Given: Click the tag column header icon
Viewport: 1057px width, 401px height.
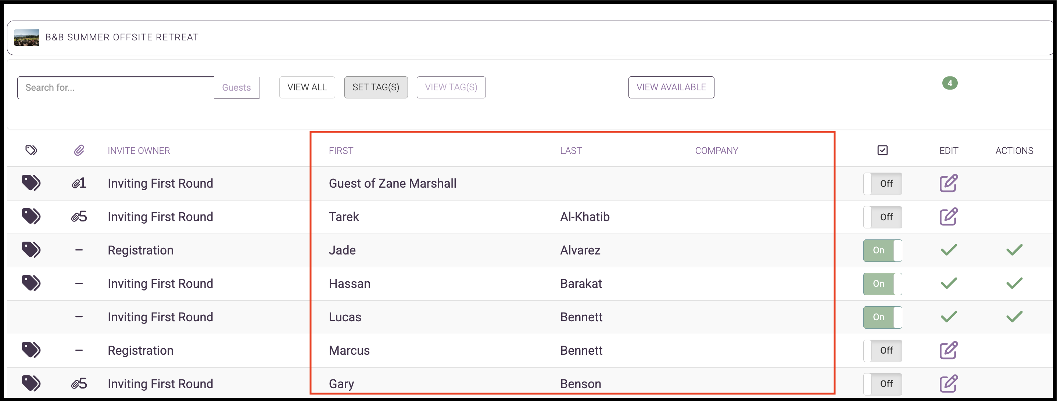Looking at the screenshot, I should [31, 150].
